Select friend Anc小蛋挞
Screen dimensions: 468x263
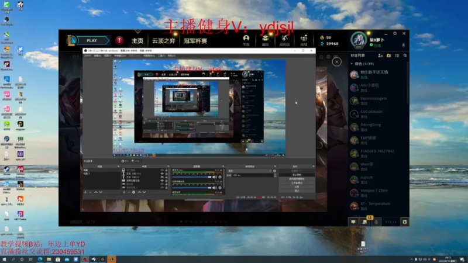coord(378,87)
